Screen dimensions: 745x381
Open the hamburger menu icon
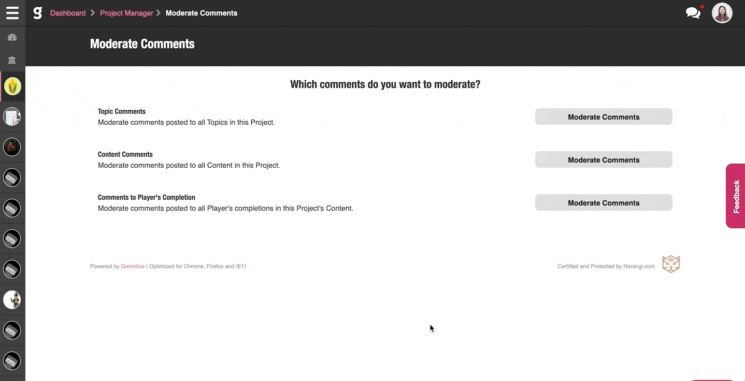coord(12,13)
